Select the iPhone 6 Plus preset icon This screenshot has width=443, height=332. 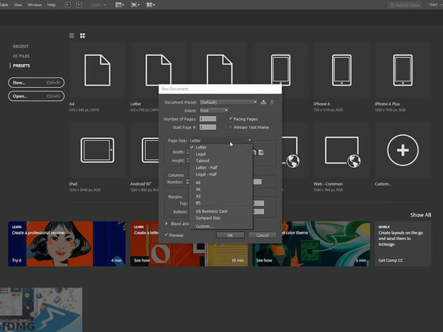point(403,71)
